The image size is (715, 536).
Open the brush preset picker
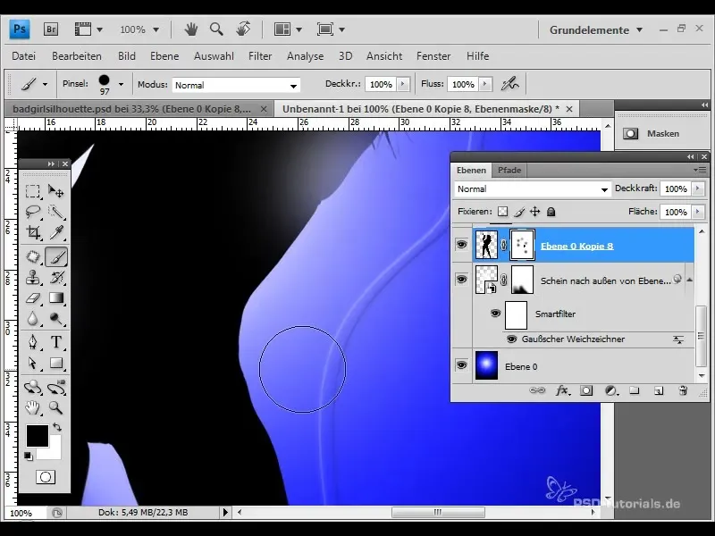[x=121, y=84]
